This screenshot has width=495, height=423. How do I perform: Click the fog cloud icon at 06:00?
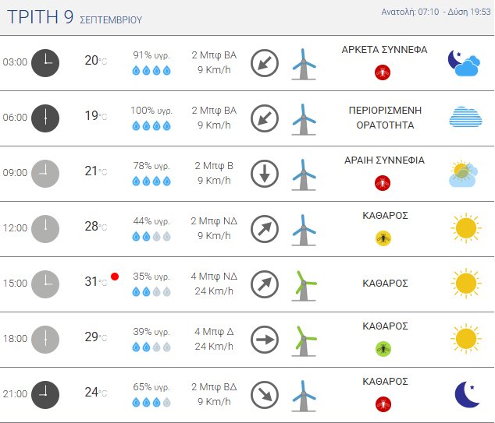pos(465,117)
